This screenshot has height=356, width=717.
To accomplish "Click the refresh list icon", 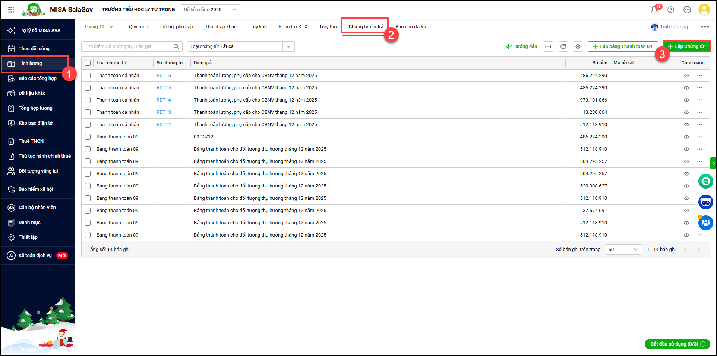I will coord(563,46).
